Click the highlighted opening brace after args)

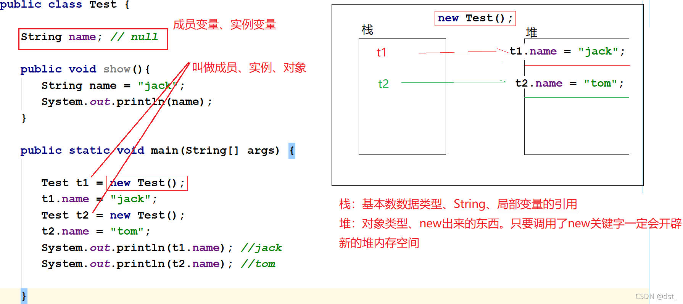292,151
